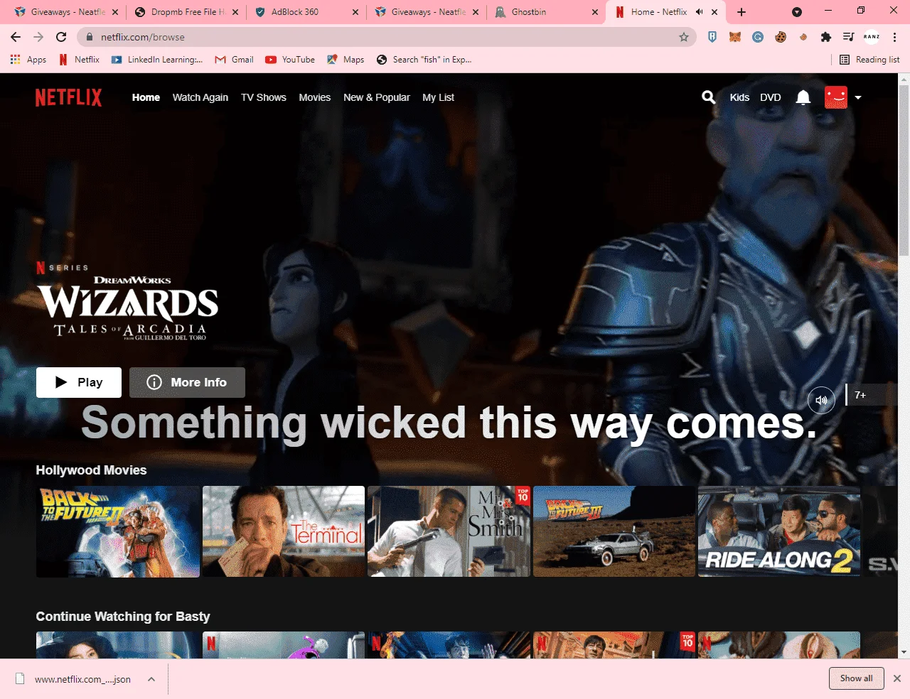Open More Info for Wizards
910x699 pixels.
[x=187, y=382]
